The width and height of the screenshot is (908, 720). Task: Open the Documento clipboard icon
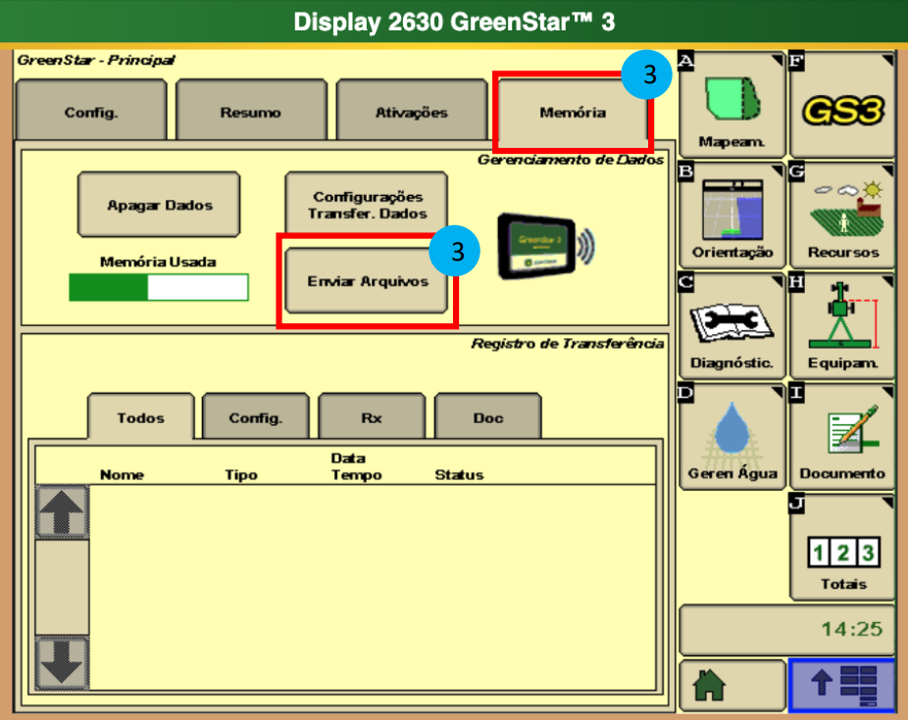point(842,436)
